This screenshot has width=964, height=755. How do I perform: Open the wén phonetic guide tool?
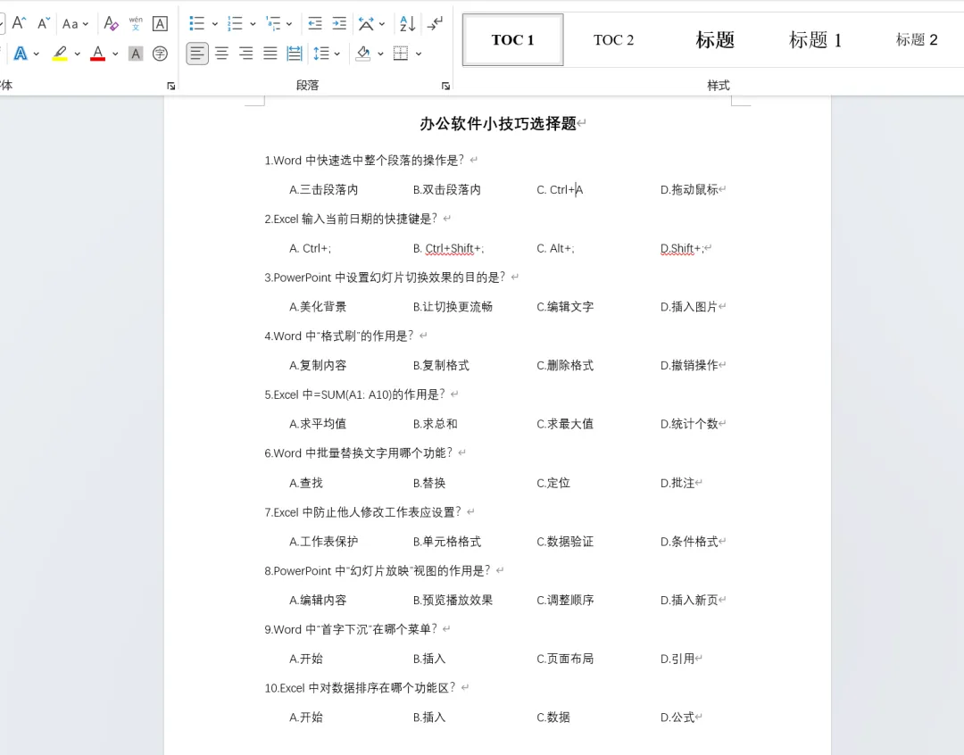(136, 23)
